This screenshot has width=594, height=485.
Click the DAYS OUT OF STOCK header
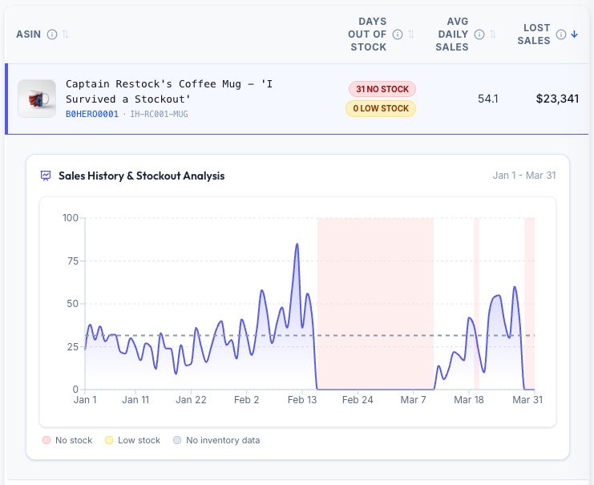(367, 34)
